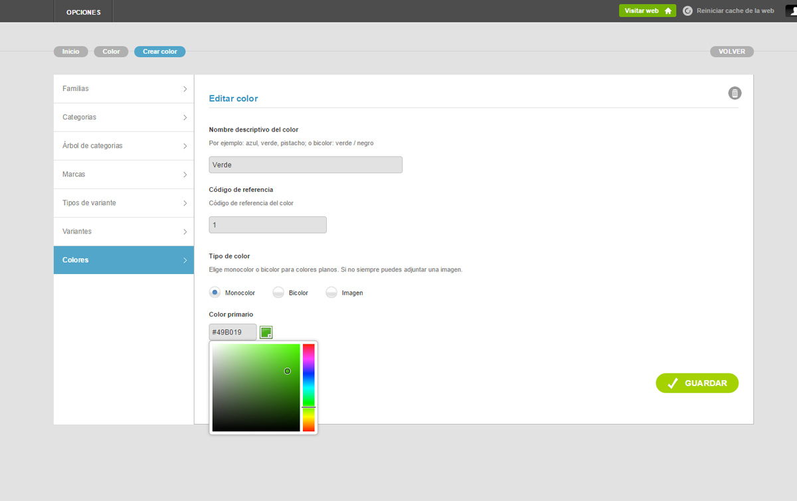797x501 pixels.
Task: Open Categorías in the sidebar
Action: pyautogui.click(x=124, y=117)
